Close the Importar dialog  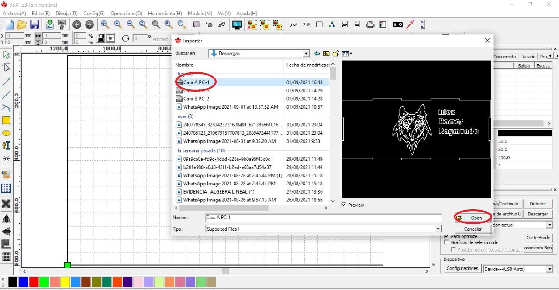(x=487, y=41)
